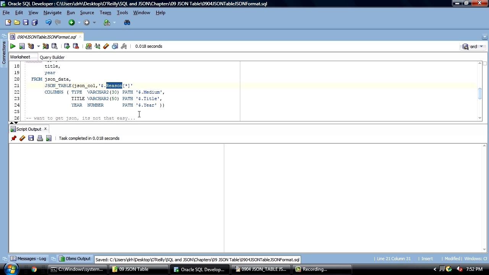This screenshot has height=275, width=489.
Task: Click the binoculars Find DB Object icon
Action: pos(127,23)
